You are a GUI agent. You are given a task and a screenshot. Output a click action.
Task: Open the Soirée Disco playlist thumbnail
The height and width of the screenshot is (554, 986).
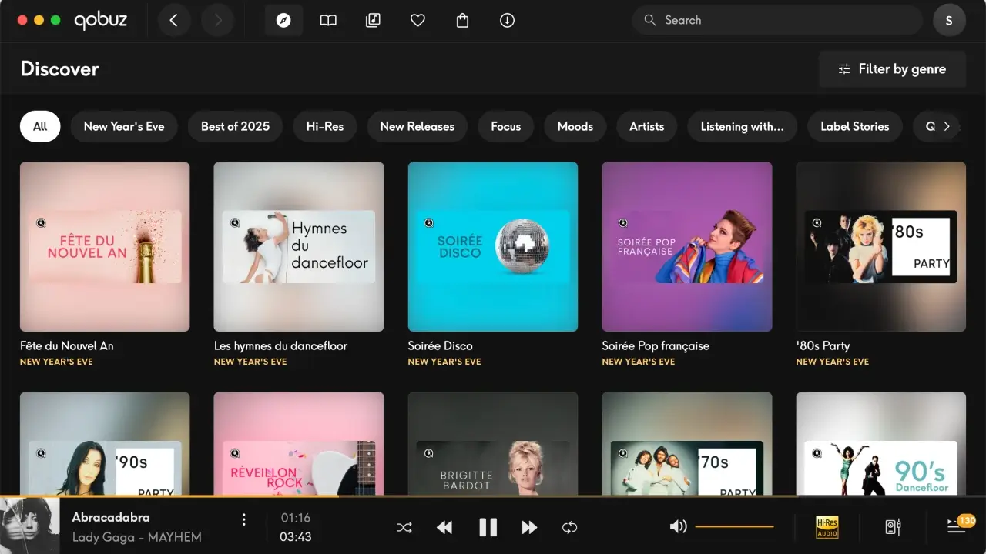point(493,246)
